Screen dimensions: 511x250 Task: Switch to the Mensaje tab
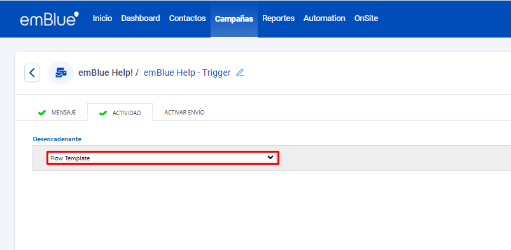57,113
